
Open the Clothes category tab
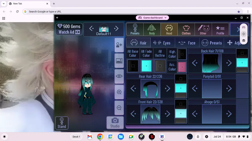(x=186, y=29)
